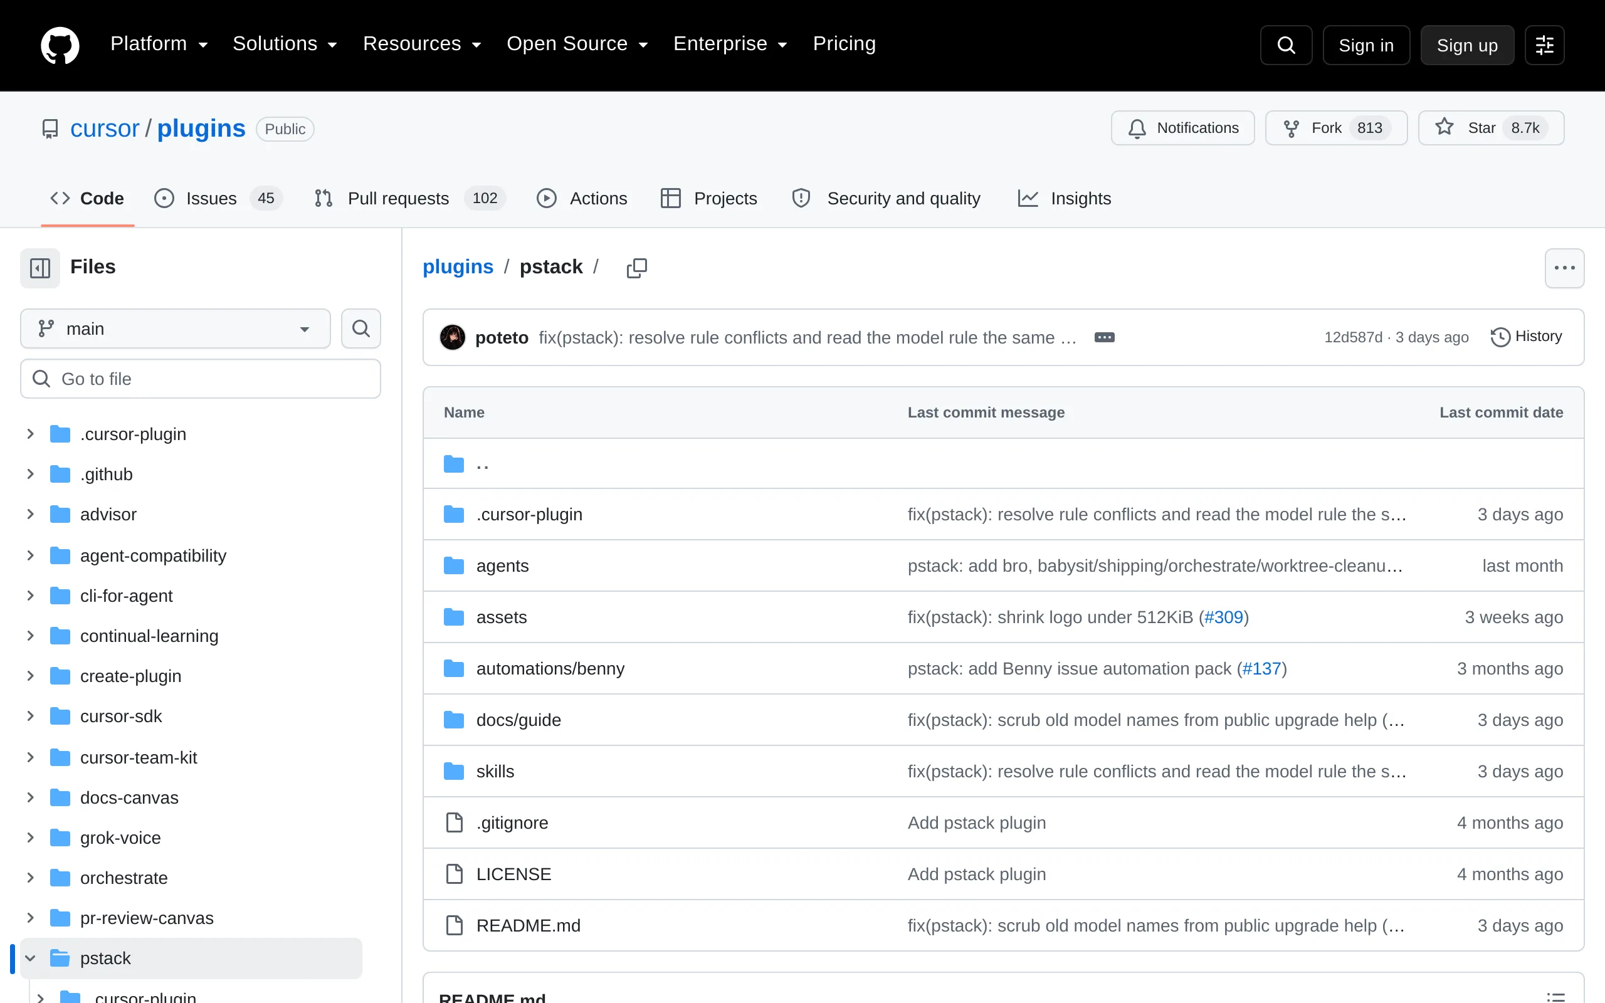The image size is (1605, 1003).
Task: Select cursor-team-kit in the file tree
Action: (x=139, y=757)
